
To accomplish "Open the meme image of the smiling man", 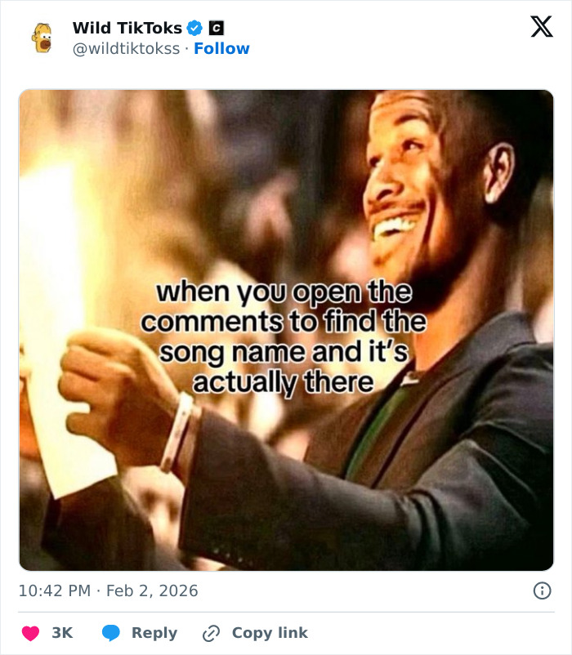I will (x=286, y=326).
